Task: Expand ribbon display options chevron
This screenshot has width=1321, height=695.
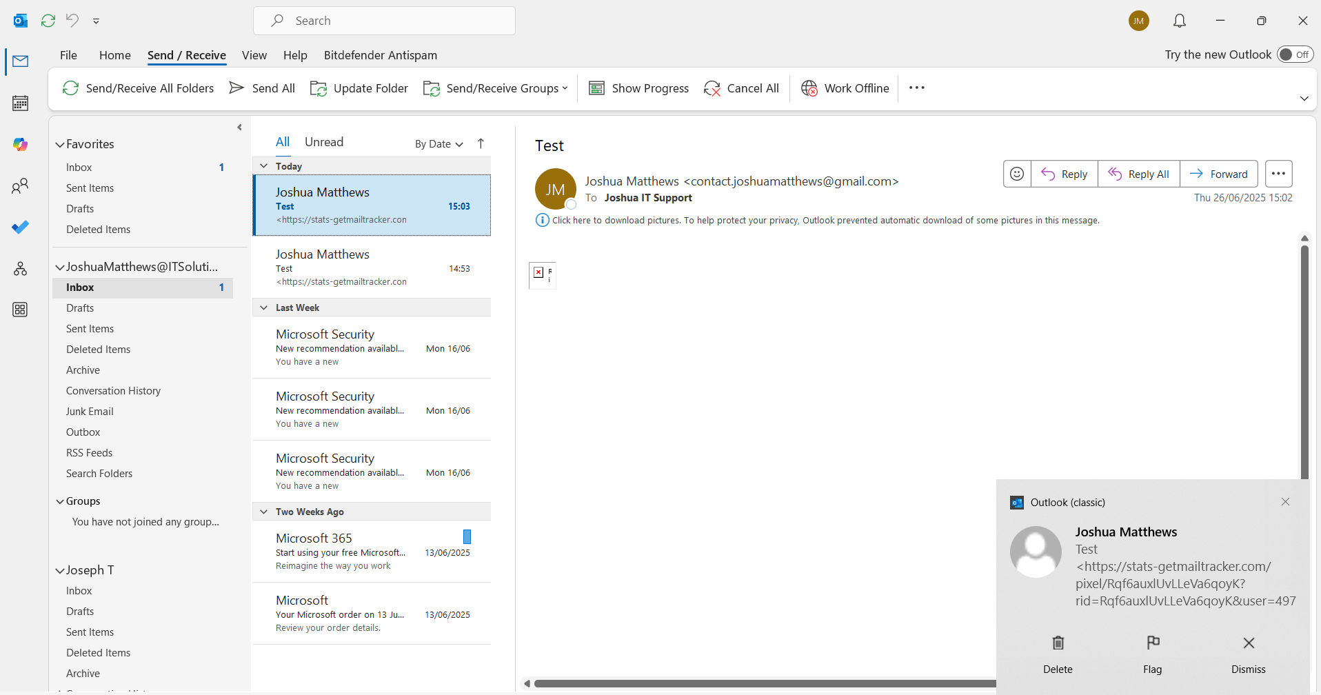Action: (1304, 99)
